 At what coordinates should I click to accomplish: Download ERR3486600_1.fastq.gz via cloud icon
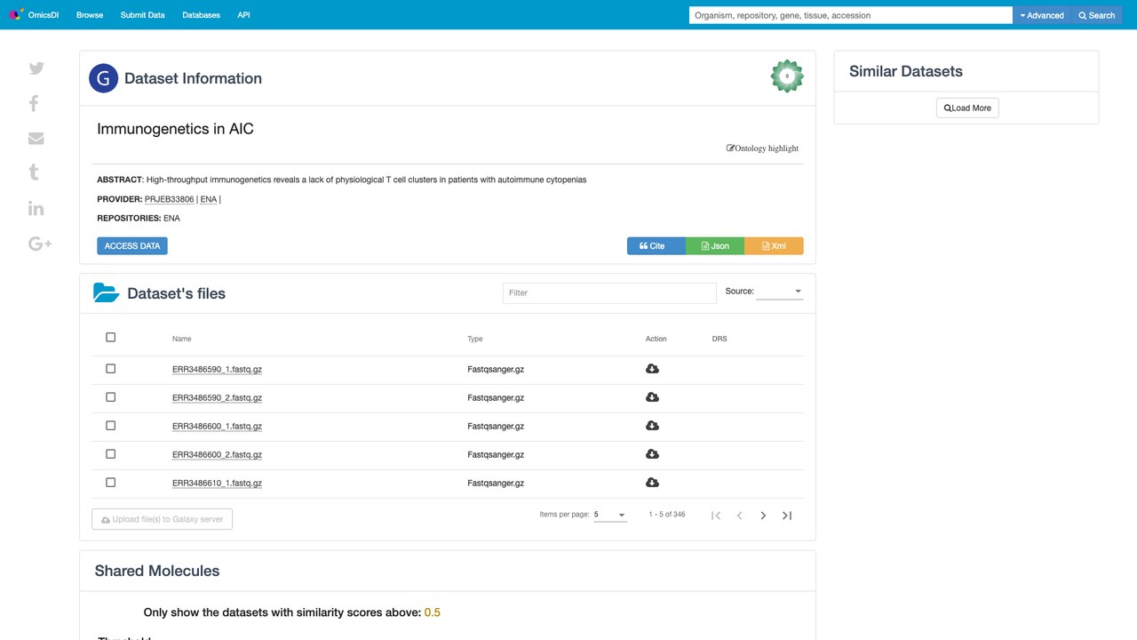click(x=652, y=426)
